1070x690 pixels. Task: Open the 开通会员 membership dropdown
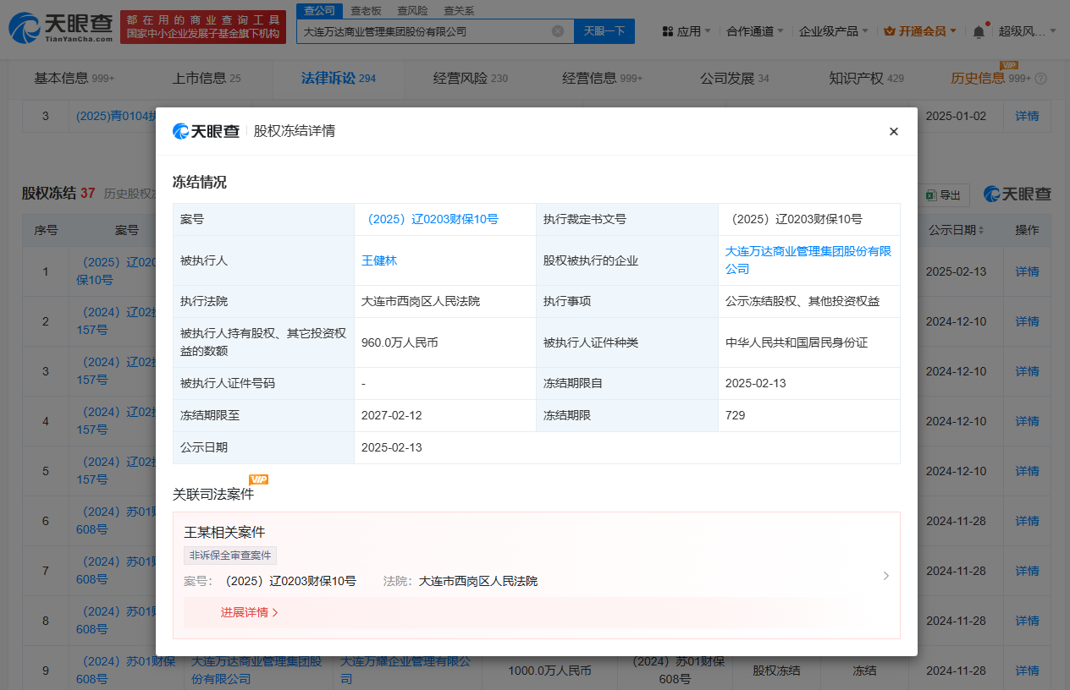point(920,31)
